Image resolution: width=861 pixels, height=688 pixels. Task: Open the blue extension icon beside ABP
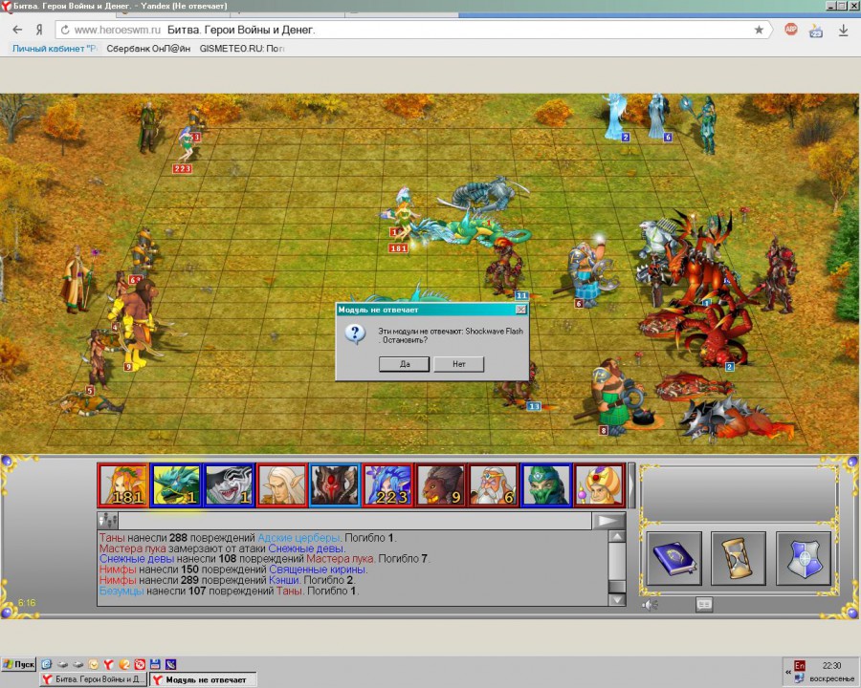tap(816, 31)
